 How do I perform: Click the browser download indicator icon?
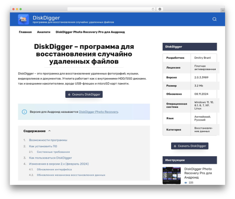coord(160,9)
